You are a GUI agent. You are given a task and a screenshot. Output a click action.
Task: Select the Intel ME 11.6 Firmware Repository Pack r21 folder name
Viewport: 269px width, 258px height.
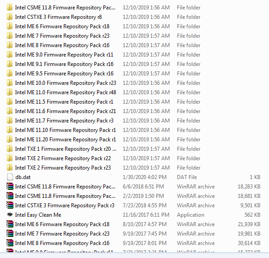click(x=66, y=111)
